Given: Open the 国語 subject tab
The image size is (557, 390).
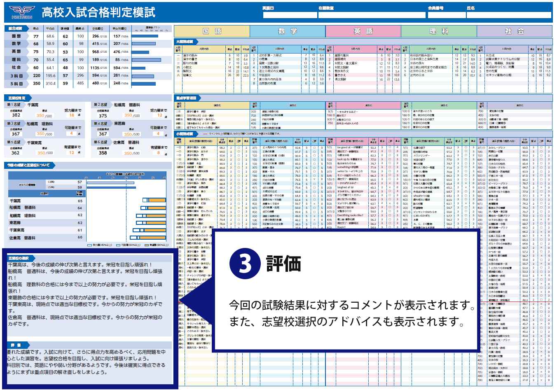Looking at the screenshot, I should (212, 31).
